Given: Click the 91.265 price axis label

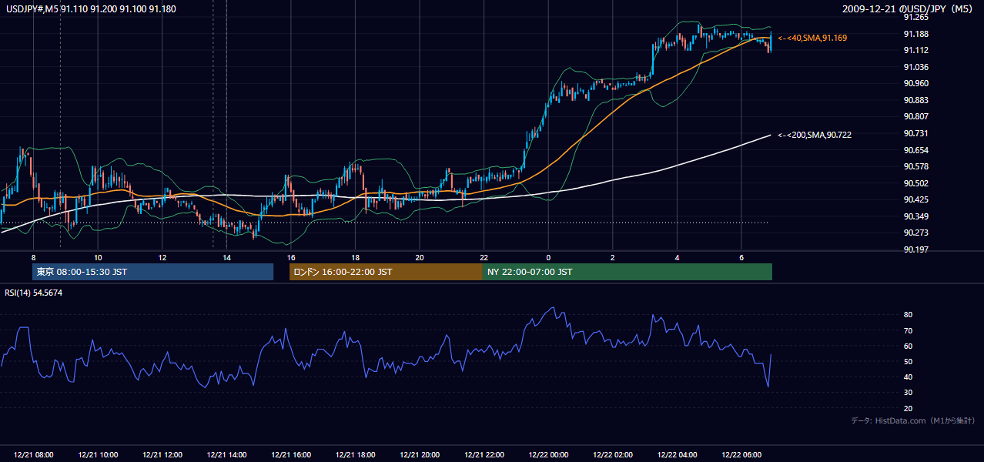Looking at the screenshot, I should (x=916, y=17).
